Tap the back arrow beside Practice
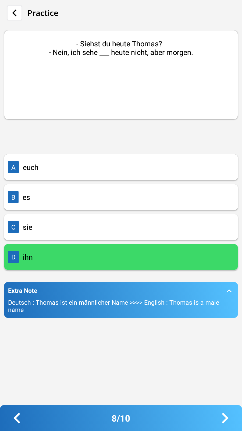This screenshot has width=242, height=431. 15,13
